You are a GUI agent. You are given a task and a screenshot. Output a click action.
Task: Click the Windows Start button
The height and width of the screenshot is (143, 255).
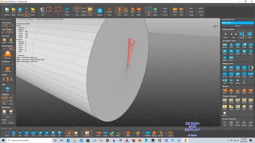[x=3, y=140]
